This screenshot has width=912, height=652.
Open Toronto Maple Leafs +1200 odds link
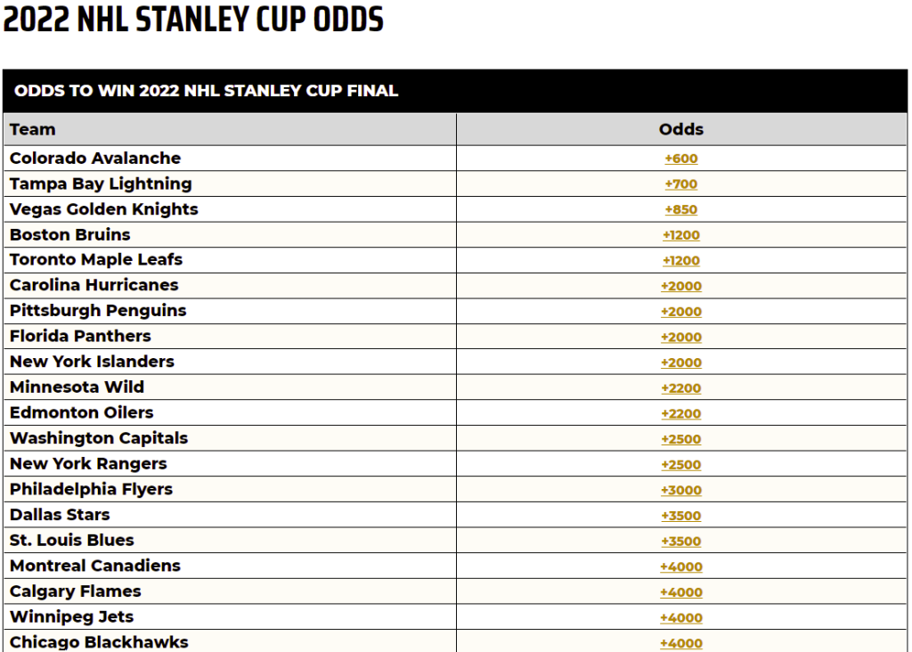681,261
